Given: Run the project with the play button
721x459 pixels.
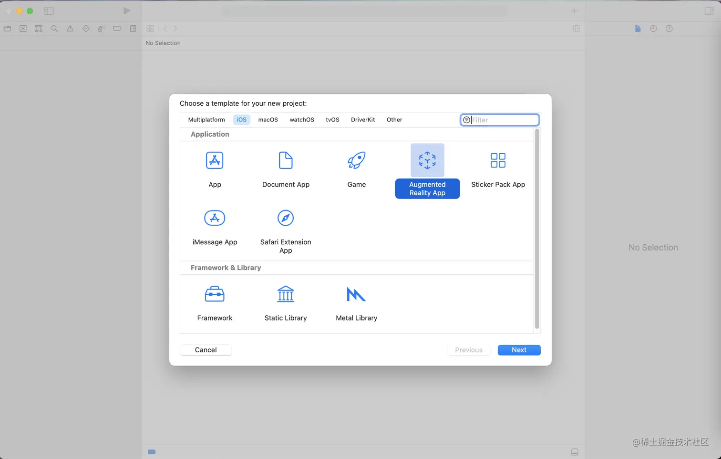Looking at the screenshot, I should (x=127, y=10).
